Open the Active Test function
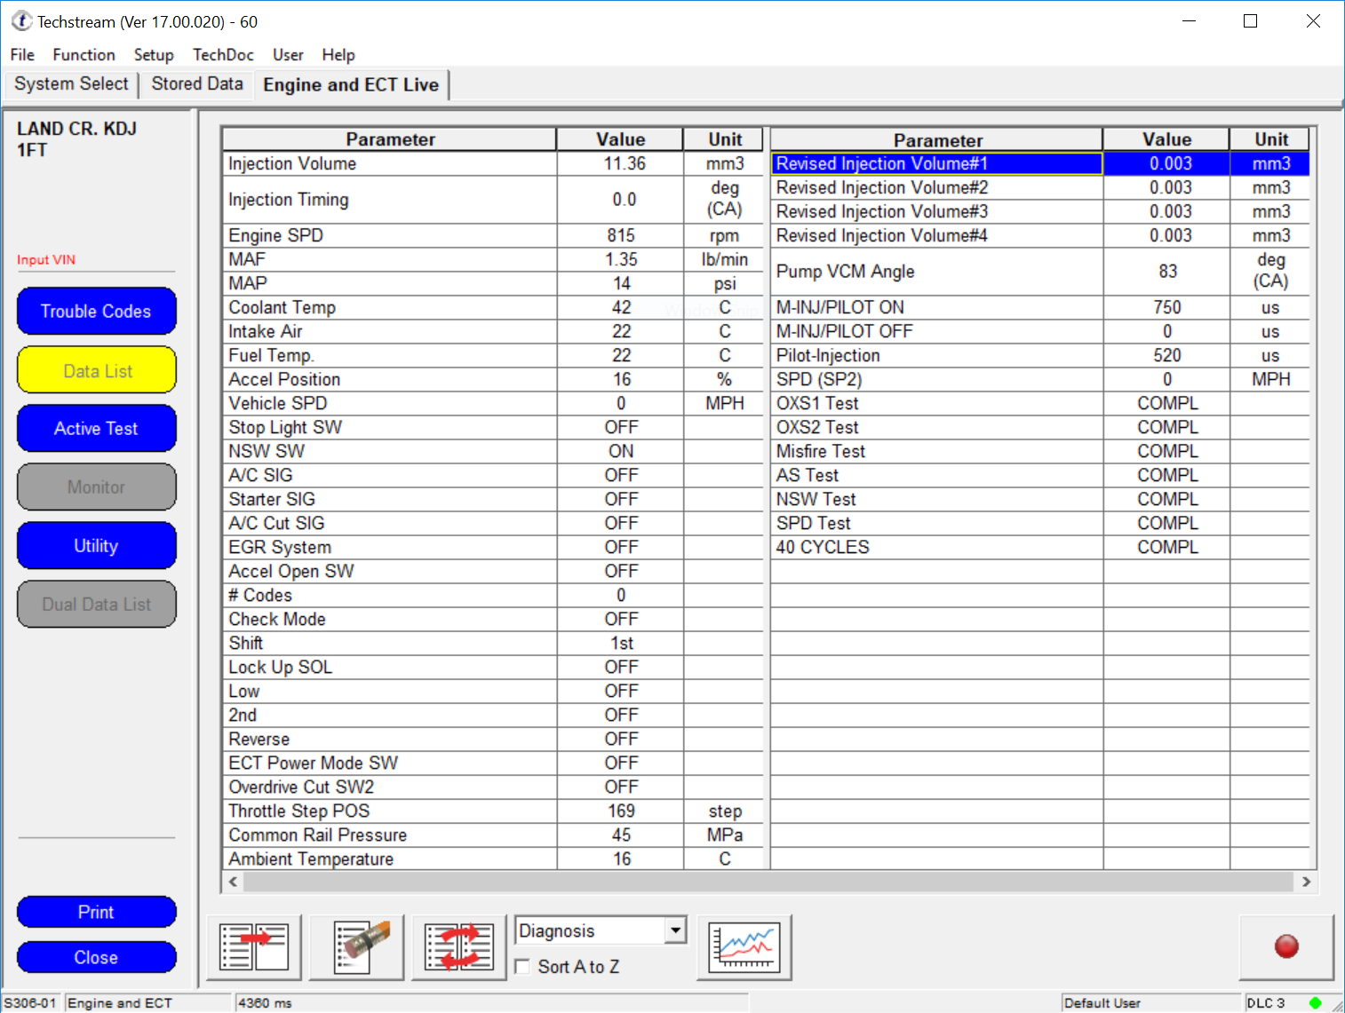1345x1013 pixels. [96, 429]
